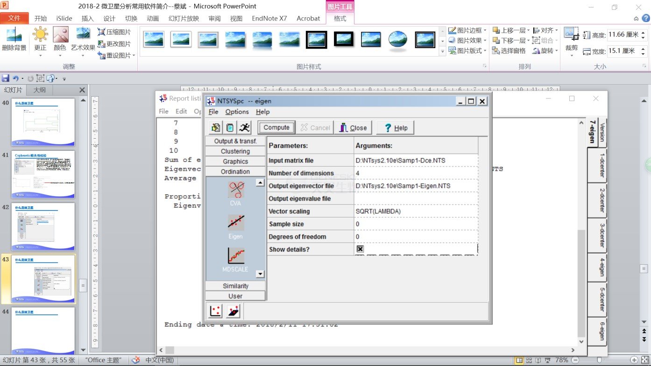
Task: Click the second clipboard icon in NTSYSpc toolbar
Action: pos(230,127)
